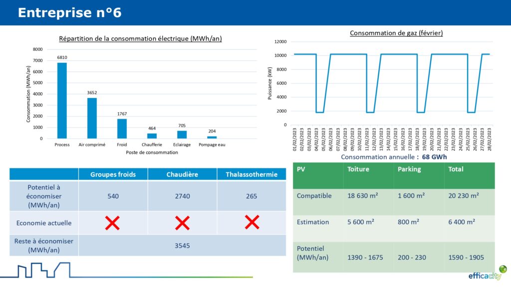Click the red X under Thalassothermie

click(x=252, y=223)
